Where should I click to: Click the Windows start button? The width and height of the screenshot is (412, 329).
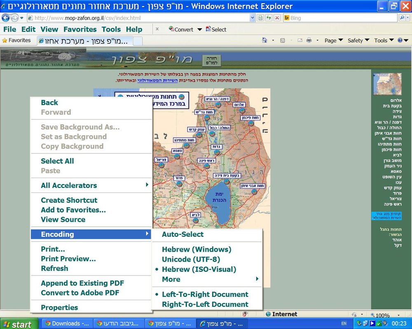(x=19, y=324)
